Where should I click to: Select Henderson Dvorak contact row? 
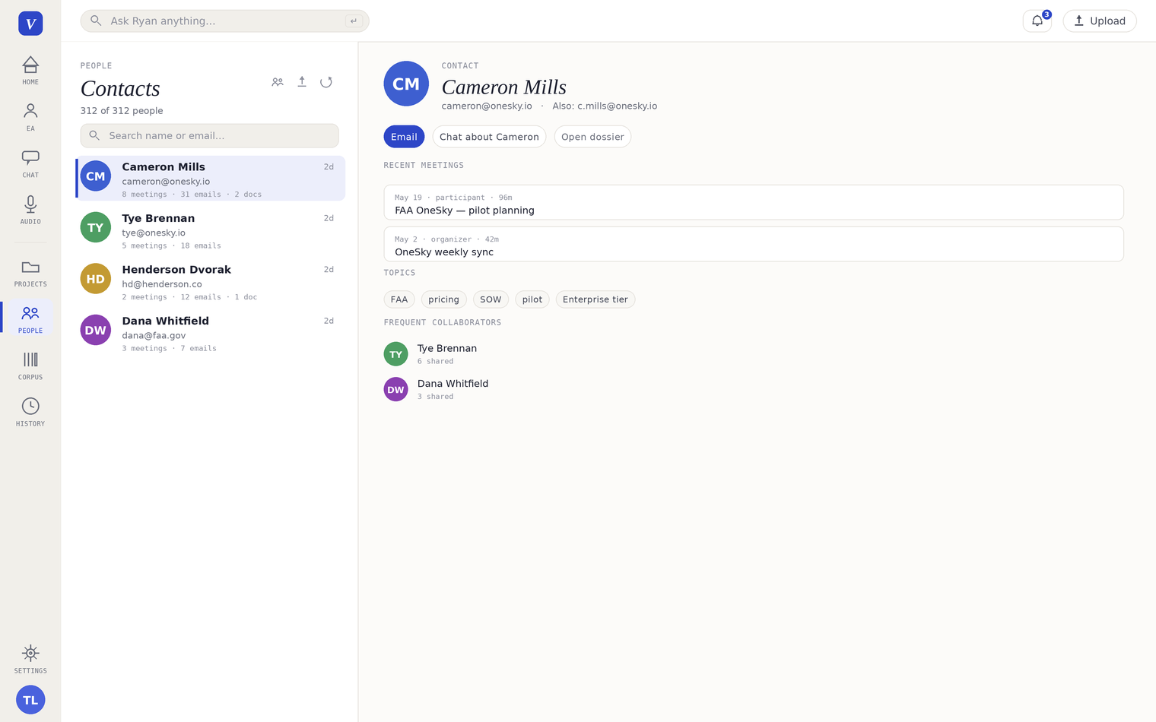click(211, 281)
